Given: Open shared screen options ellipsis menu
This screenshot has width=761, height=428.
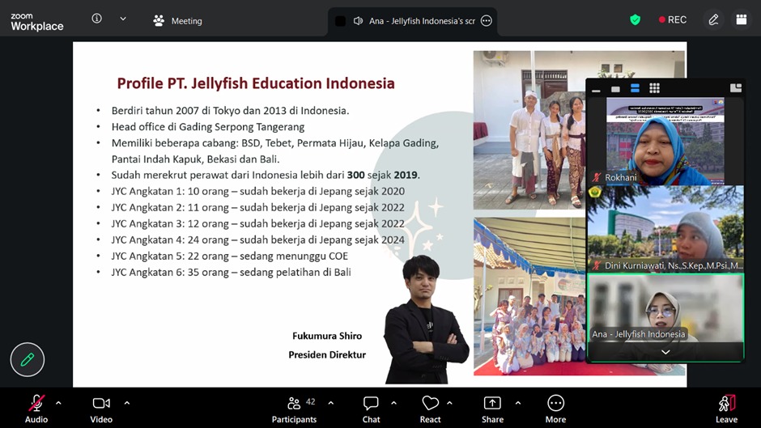Looking at the screenshot, I should 486,21.
